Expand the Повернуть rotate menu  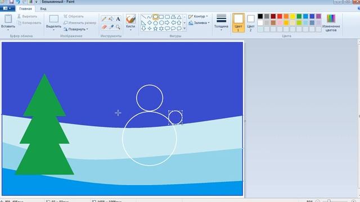(x=76, y=29)
